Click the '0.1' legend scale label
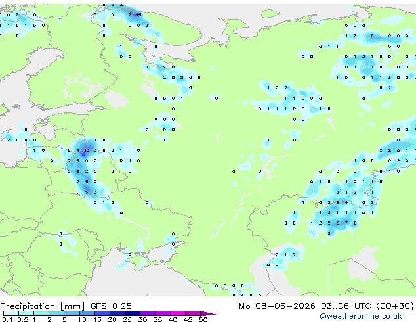This screenshot has width=416, height=322. click(x=7, y=319)
